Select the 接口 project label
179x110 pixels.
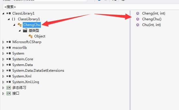click(16, 93)
